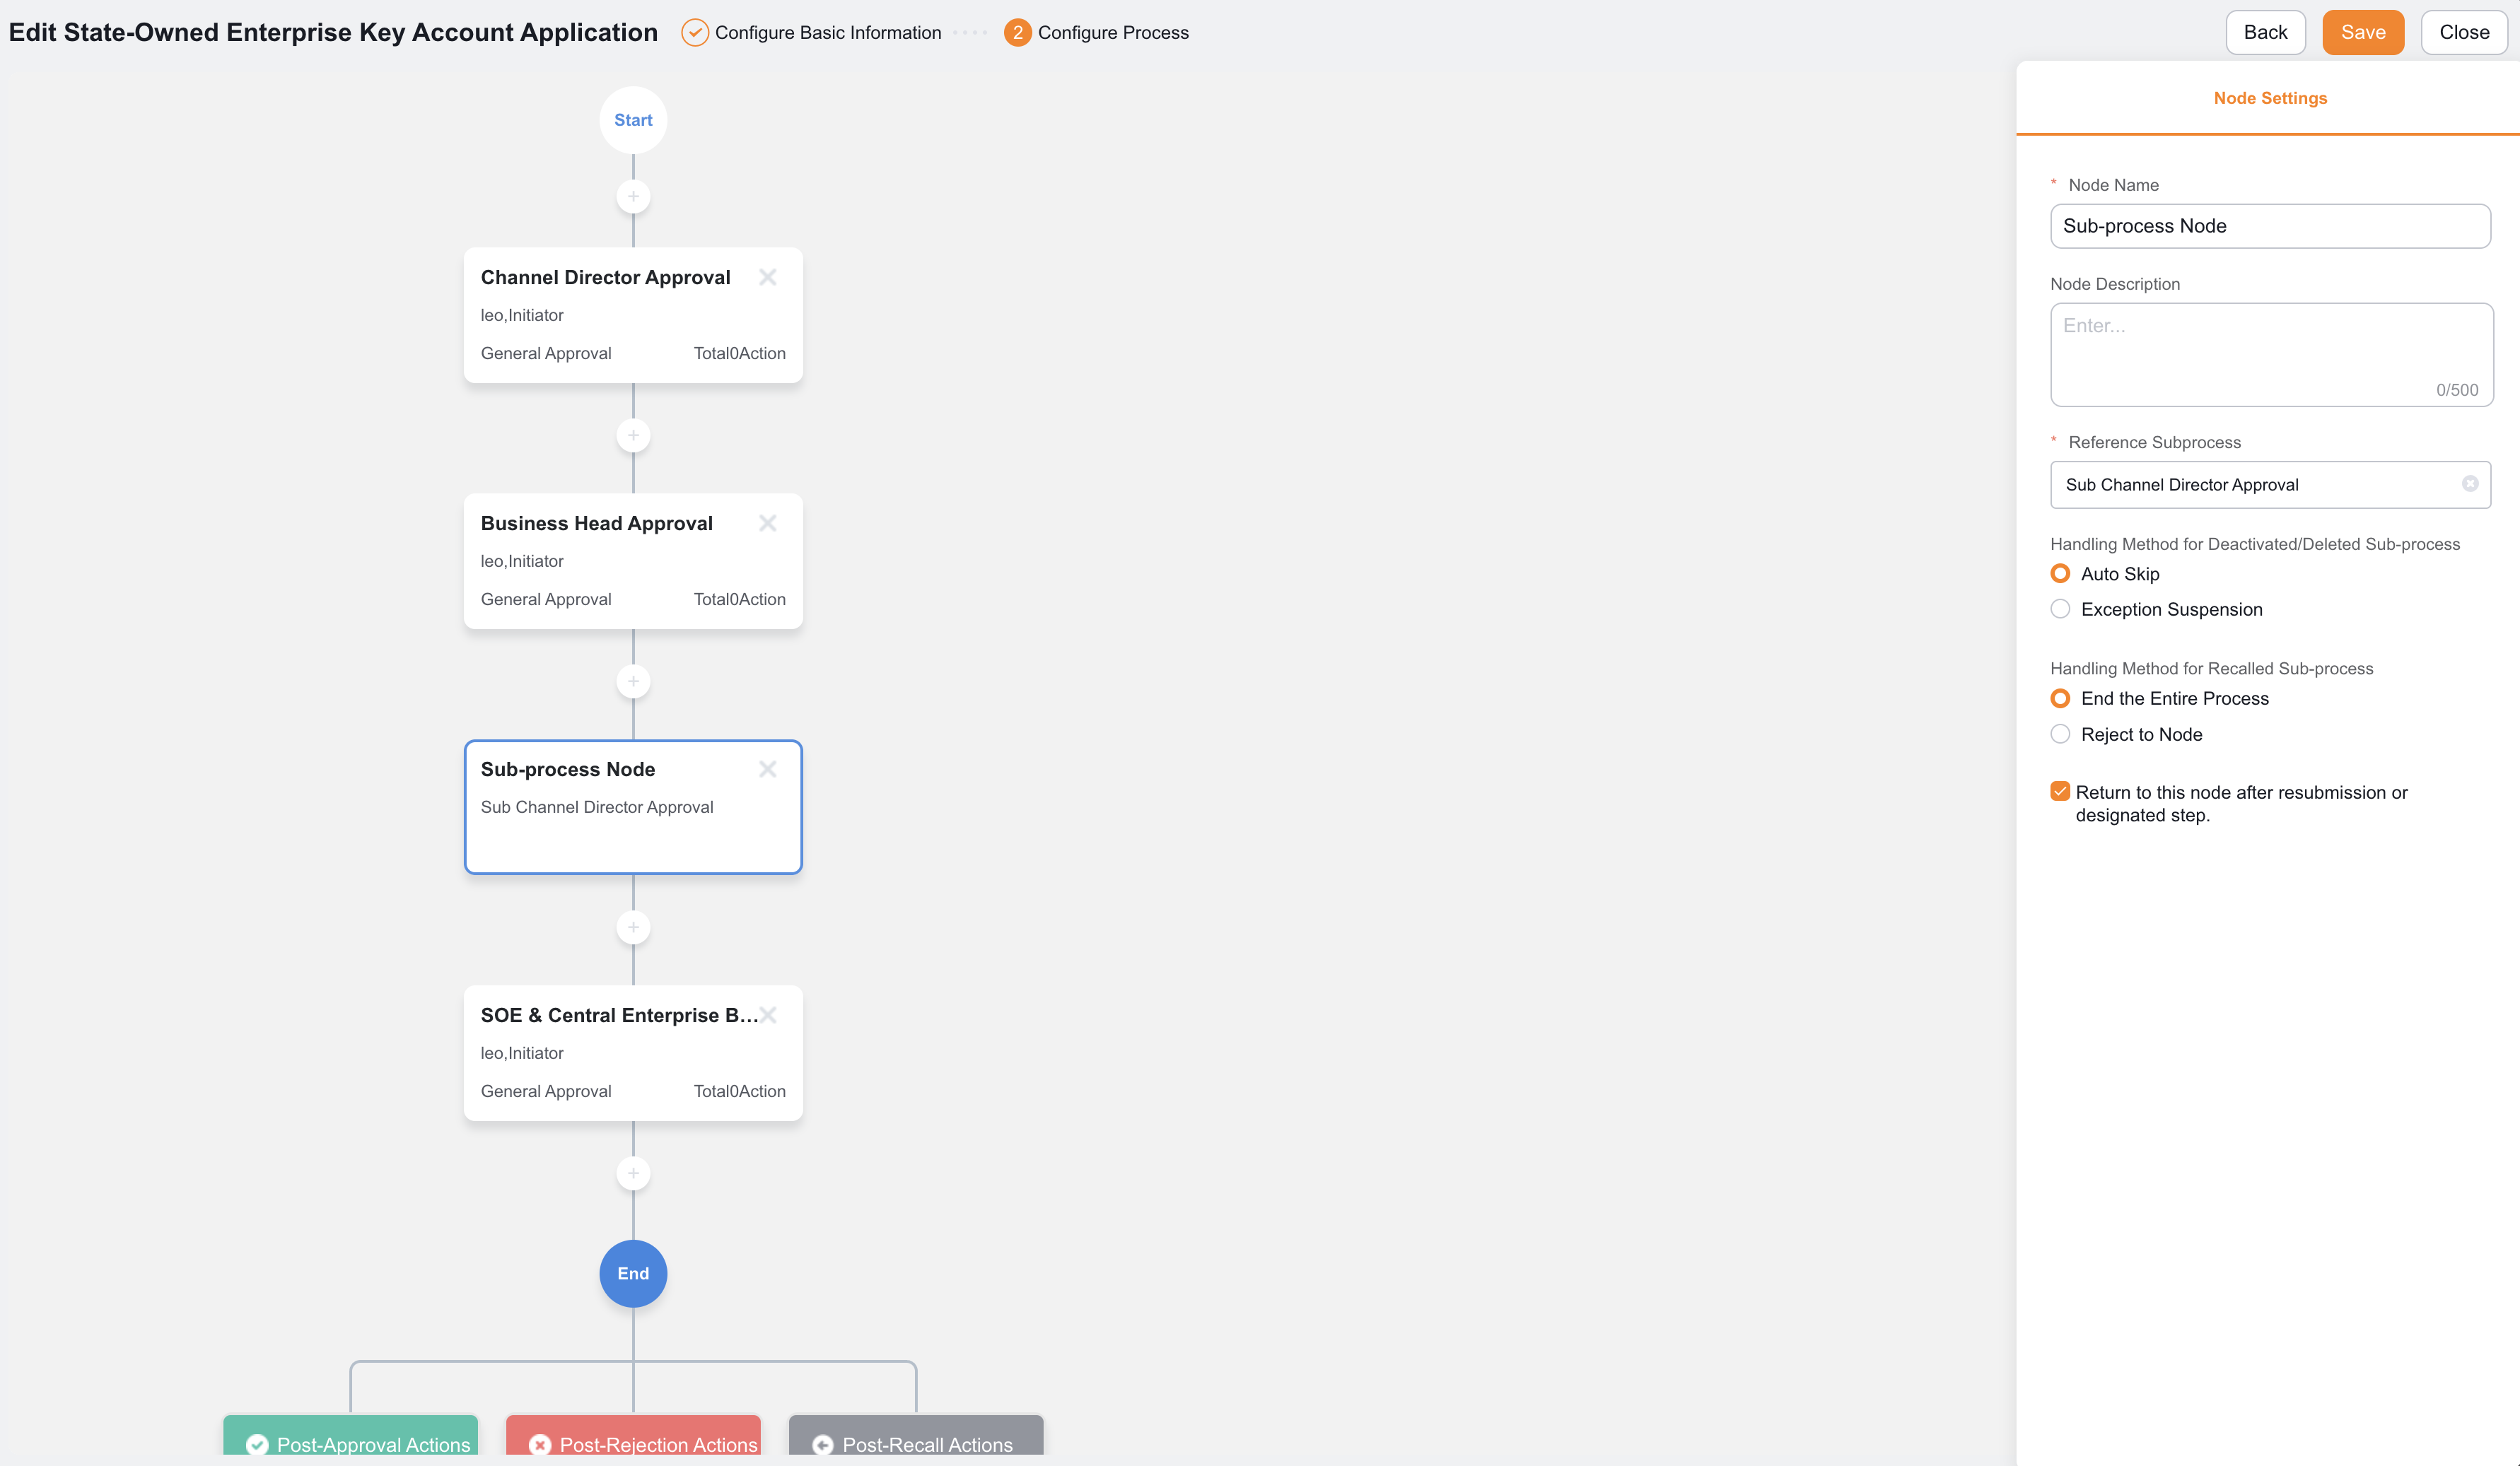Image resolution: width=2520 pixels, height=1466 pixels.
Task: Add node just above the End node
Action: pyautogui.click(x=633, y=1173)
